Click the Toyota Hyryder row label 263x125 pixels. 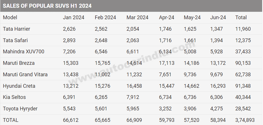[20, 109]
